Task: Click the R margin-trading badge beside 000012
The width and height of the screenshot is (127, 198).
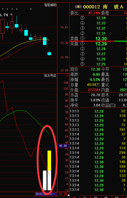Action: 78,7
